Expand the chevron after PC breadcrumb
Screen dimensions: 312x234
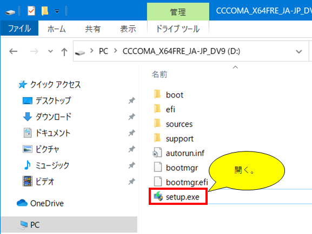115,51
